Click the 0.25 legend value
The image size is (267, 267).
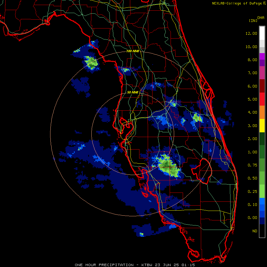tap(252, 192)
